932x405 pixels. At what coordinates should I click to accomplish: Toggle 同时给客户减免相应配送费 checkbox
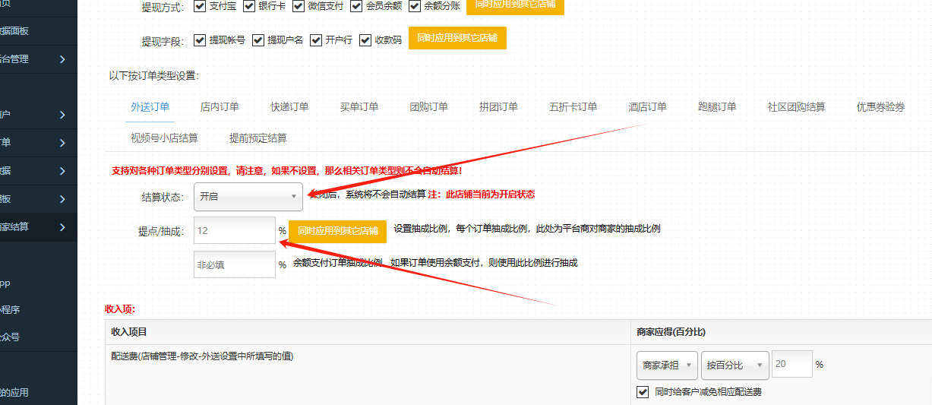(x=642, y=392)
